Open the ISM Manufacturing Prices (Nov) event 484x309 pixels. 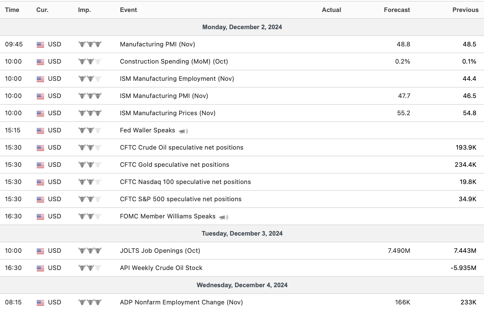tap(168, 113)
